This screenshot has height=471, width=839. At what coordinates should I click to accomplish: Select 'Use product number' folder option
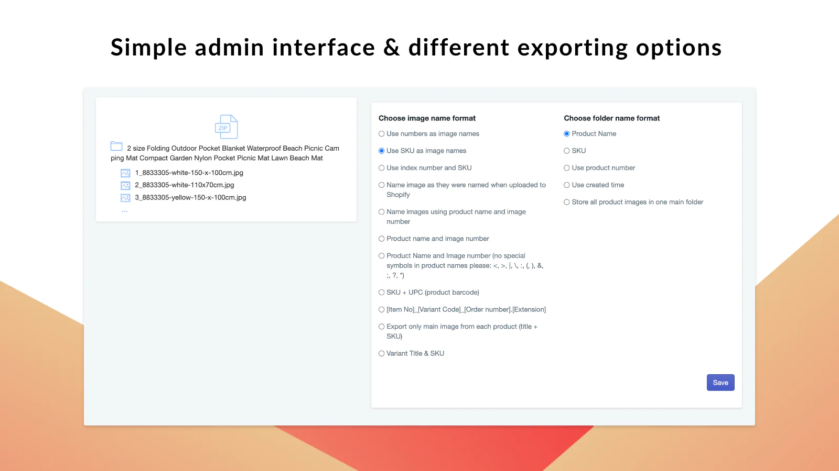(x=567, y=168)
